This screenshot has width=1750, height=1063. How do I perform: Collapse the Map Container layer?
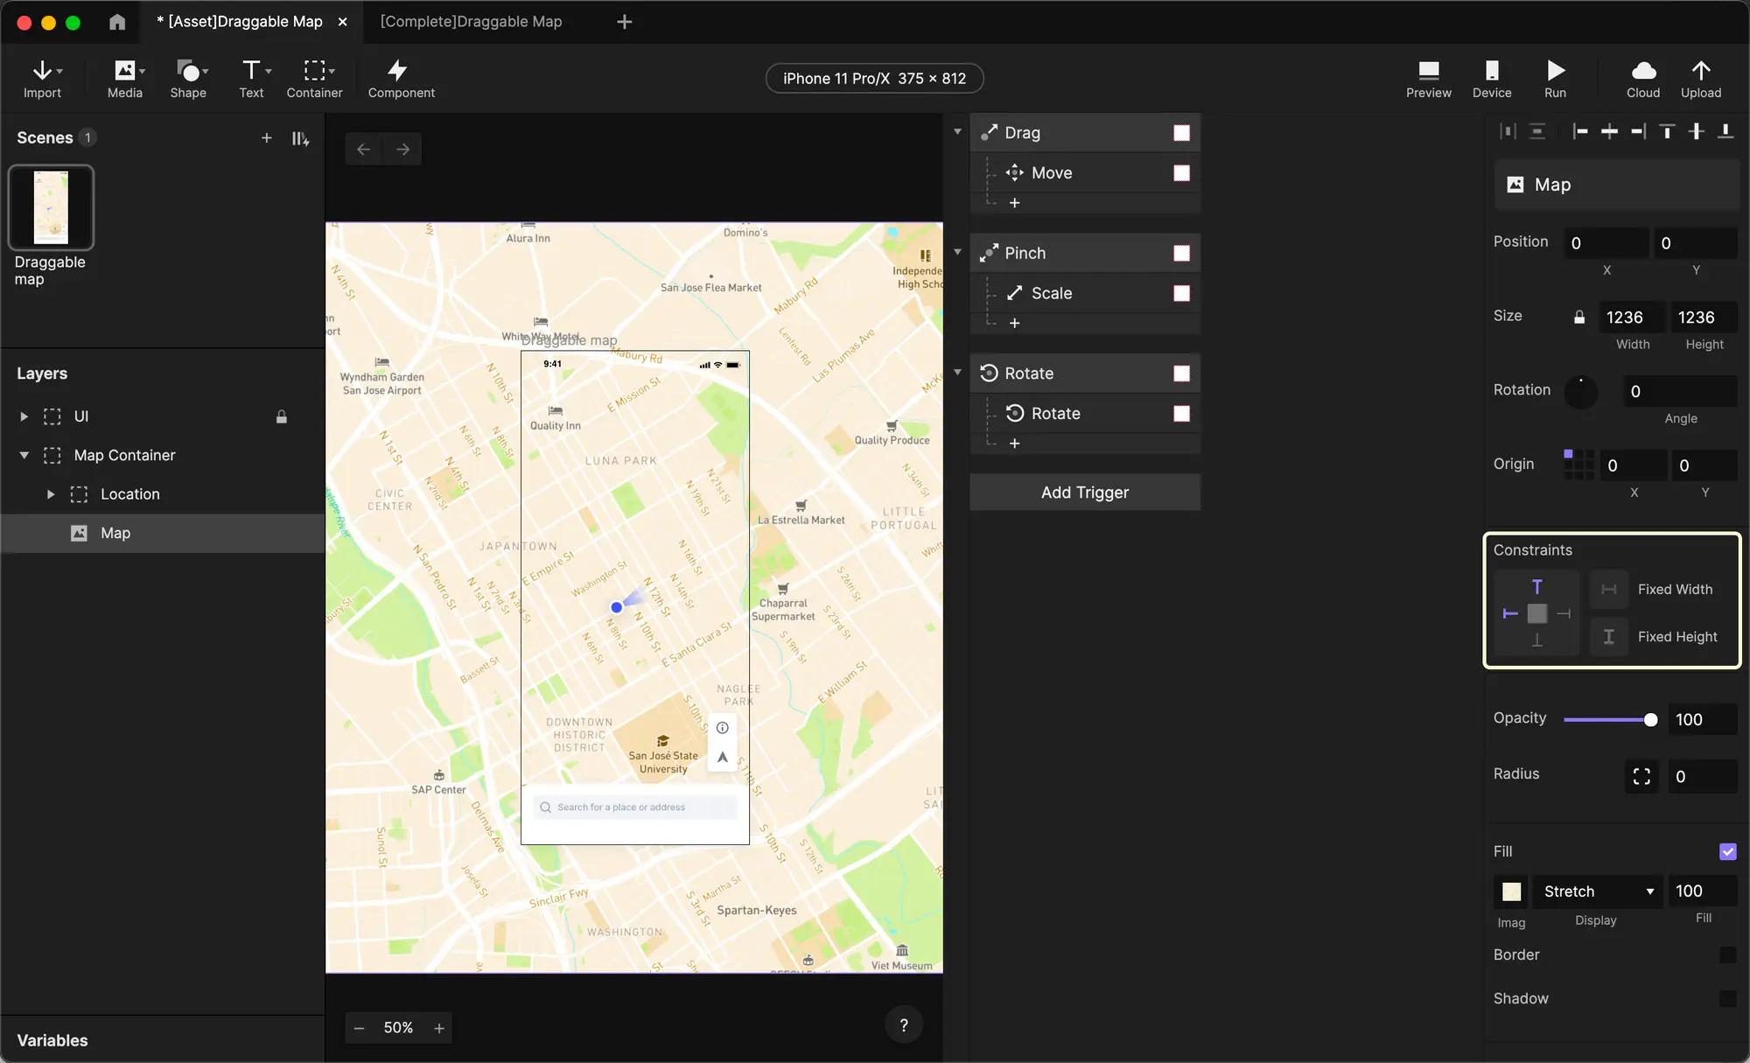(x=24, y=455)
